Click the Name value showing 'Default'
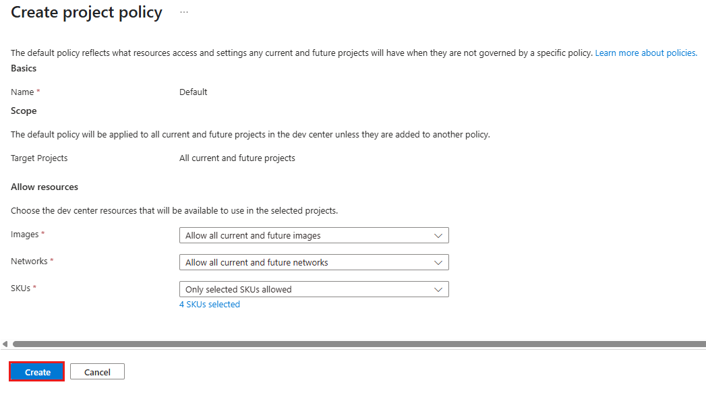The image size is (706, 401). pyautogui.click(x=193, y=92)
